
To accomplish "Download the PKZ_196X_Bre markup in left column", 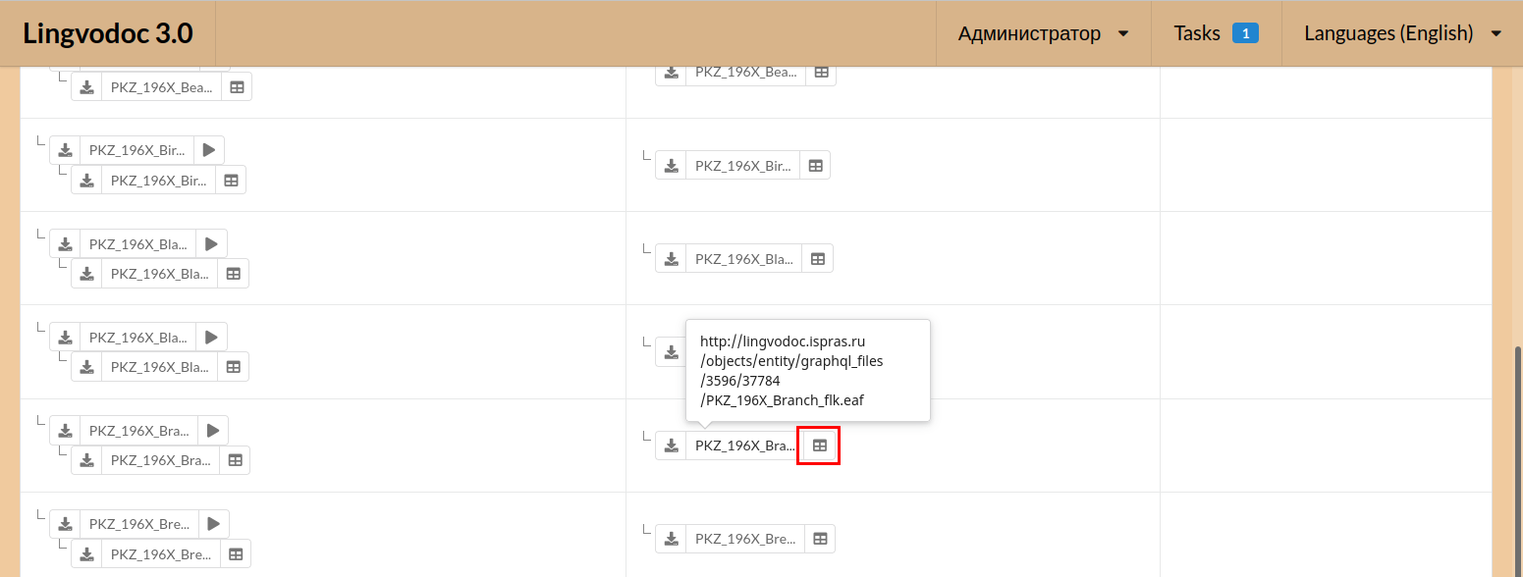I will tap(85, 552).
